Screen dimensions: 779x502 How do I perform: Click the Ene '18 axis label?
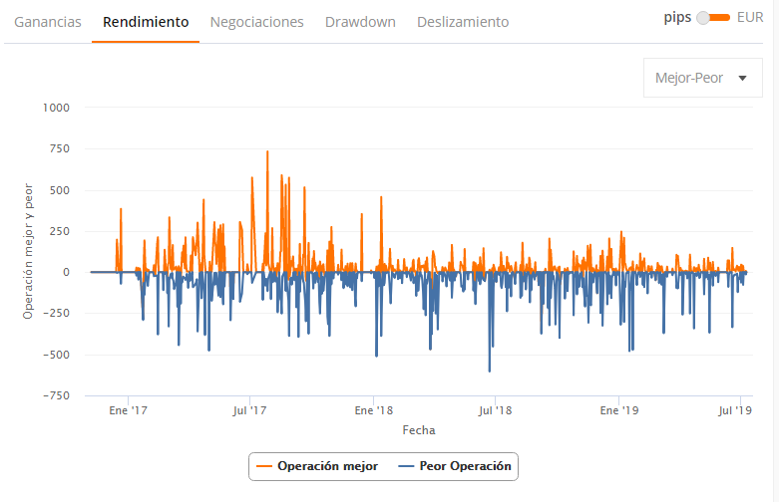pyautogui.click(x=374, y=410)
